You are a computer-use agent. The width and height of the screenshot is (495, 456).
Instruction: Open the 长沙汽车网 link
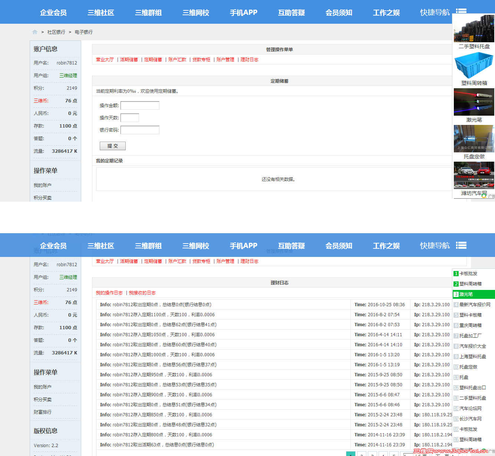pos(471,419)
